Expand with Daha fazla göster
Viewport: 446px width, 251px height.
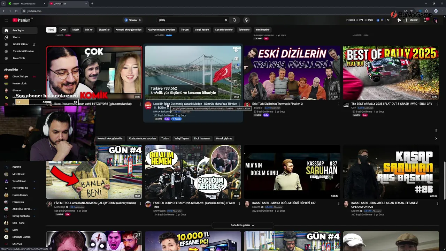click(243, 225)
